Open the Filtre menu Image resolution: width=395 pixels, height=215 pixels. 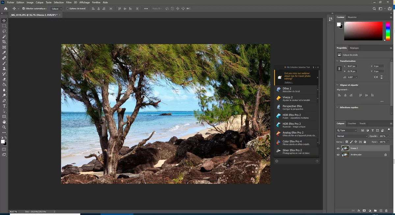tap(69, 2)
